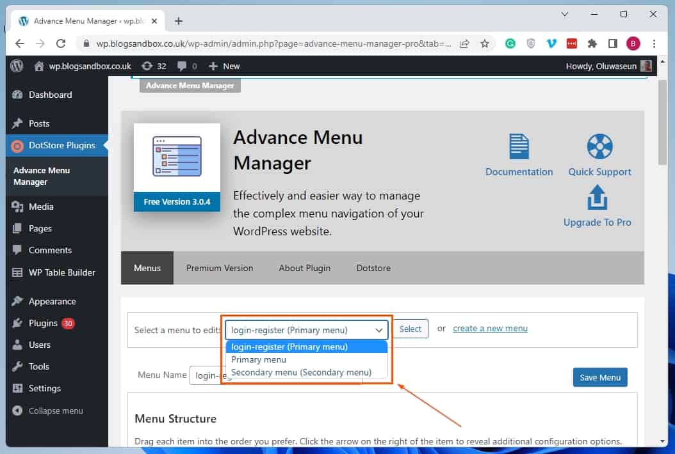Choose Secondary menu (Secondary menu) option
The image size is (675, 454).
pos(307,372)
